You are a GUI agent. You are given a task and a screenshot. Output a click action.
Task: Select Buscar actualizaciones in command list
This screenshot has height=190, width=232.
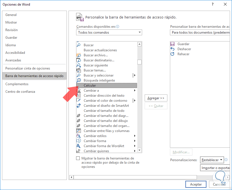(107, 50)
